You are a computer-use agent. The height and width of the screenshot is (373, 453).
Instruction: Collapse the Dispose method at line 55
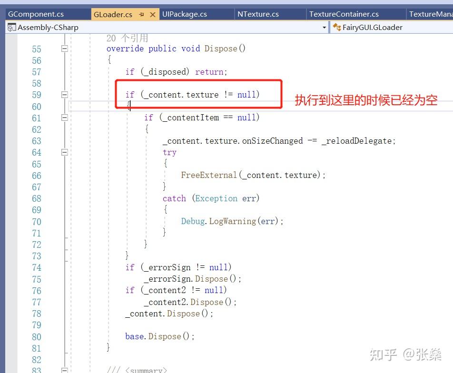[x=65, y=49]
